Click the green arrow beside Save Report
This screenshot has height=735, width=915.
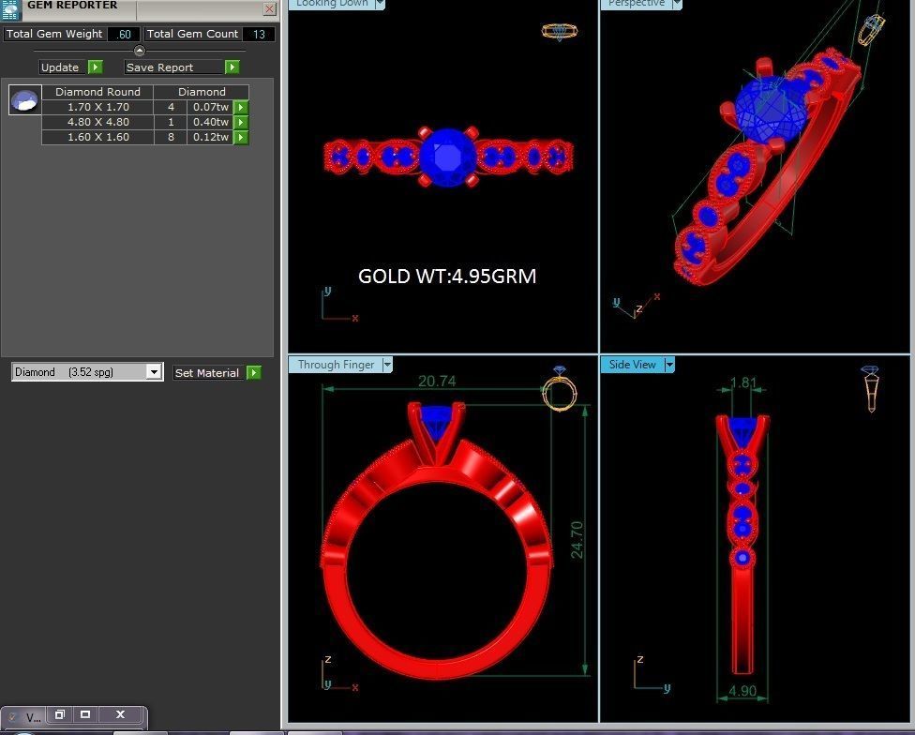pos(232,67)
